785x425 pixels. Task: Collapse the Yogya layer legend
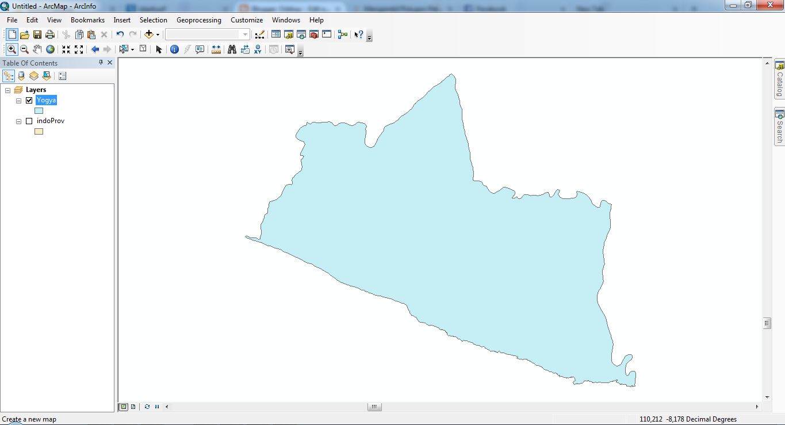[x=18, y=100]
